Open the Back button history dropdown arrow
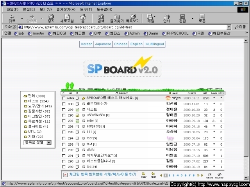The height and width of the screenshot is (187, 250). (x=22, y=19)
